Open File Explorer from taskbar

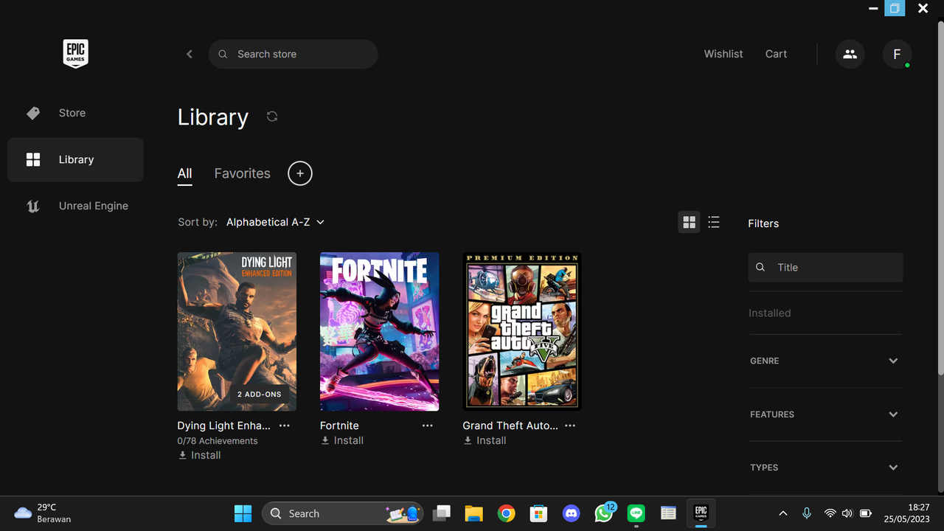473,513
